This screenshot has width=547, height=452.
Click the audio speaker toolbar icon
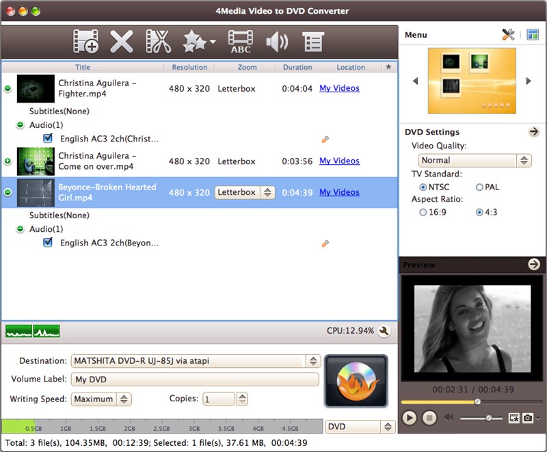276,42
